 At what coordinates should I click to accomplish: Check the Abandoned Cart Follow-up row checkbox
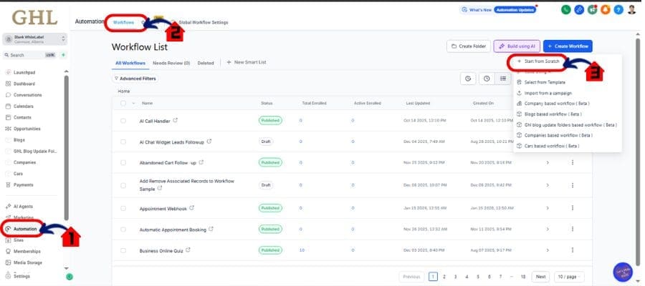click(x=123, y=163)
